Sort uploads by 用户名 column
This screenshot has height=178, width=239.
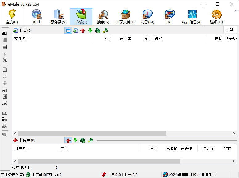click(35, 148)
